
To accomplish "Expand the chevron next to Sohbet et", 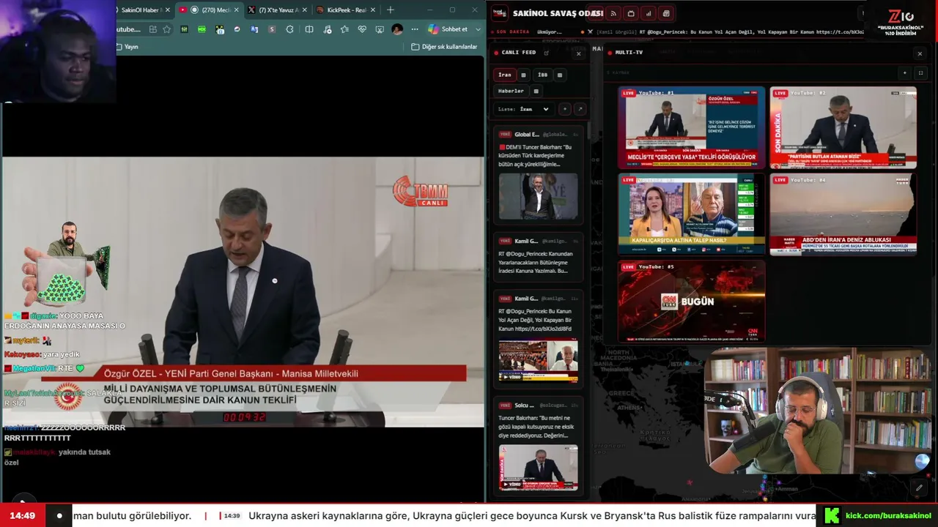I will click(x=478, y=29).
